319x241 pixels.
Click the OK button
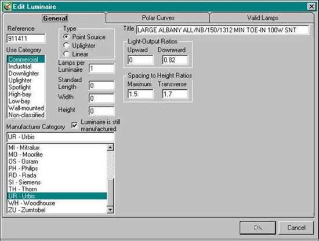(258, 228)
